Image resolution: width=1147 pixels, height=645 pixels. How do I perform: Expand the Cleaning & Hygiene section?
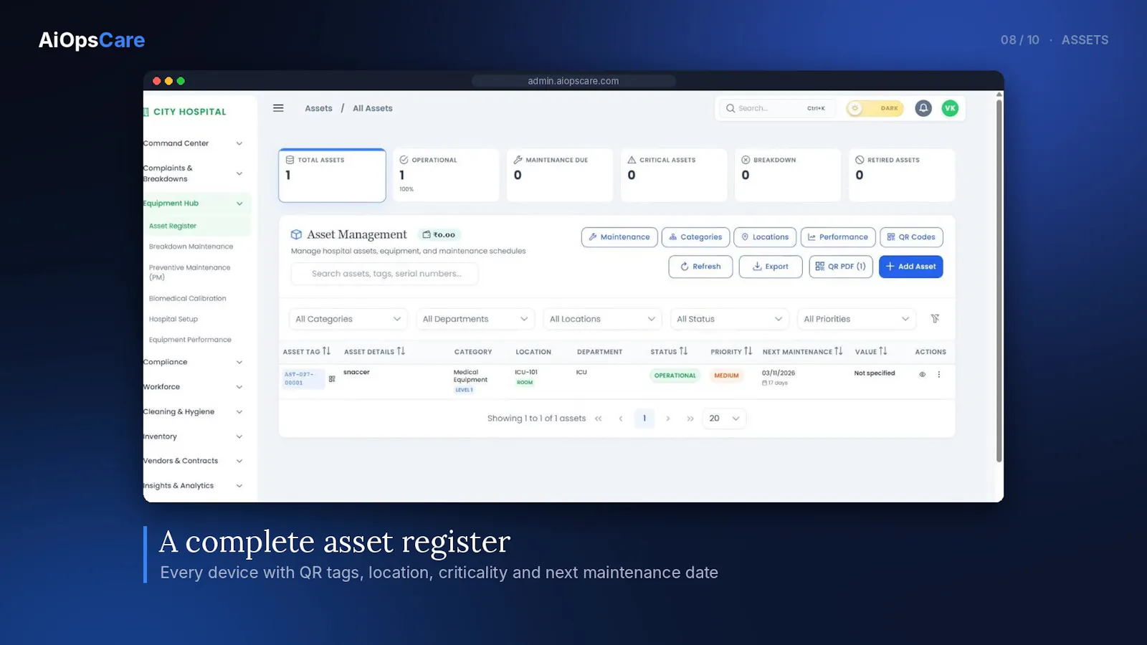click(194, 411)
